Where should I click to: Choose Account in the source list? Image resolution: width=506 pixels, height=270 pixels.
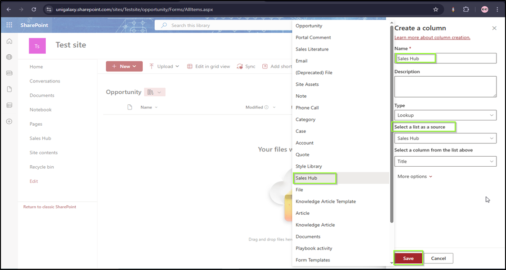point(305,143)
